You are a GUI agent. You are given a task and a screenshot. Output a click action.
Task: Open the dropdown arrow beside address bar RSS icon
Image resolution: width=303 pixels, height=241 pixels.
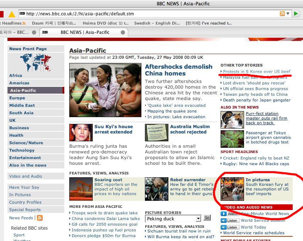pos(288,14)
